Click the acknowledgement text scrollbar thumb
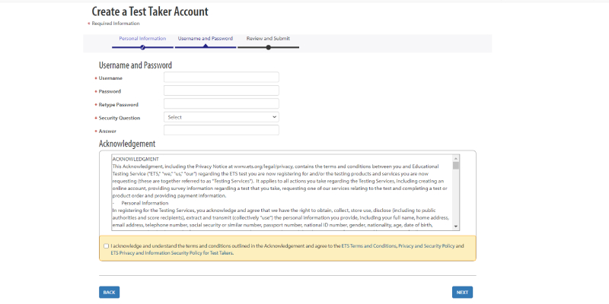The image size is (609, 304). [456, 166]
